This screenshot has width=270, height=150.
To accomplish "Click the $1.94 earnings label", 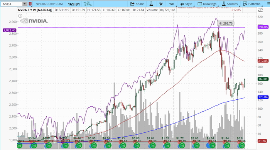I will [x=210, y=138].
